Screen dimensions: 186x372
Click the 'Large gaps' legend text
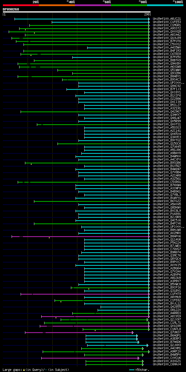[x=12, y=370]
